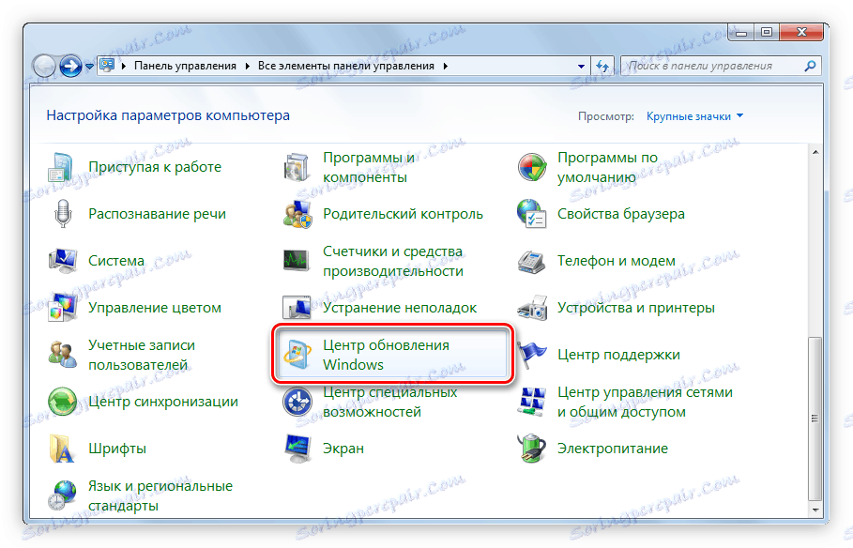853x548 pixels.
Task: Open the Крупные значки view dropdown
Action: pos(694,116)
